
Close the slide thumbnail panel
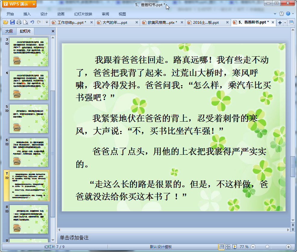(53, 31)
